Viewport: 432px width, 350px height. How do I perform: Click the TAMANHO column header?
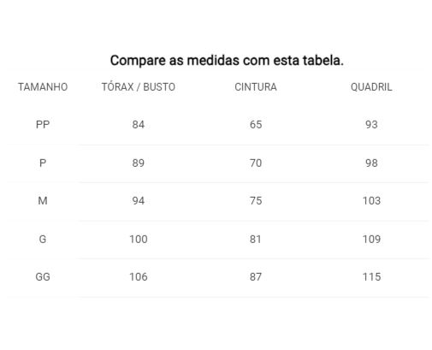43,87
